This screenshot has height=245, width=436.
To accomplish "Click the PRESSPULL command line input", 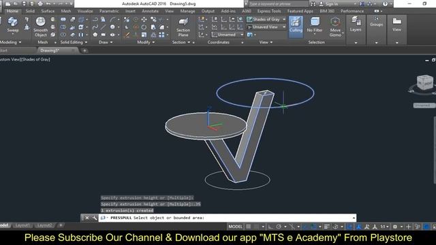I will (x=228, y=218).
